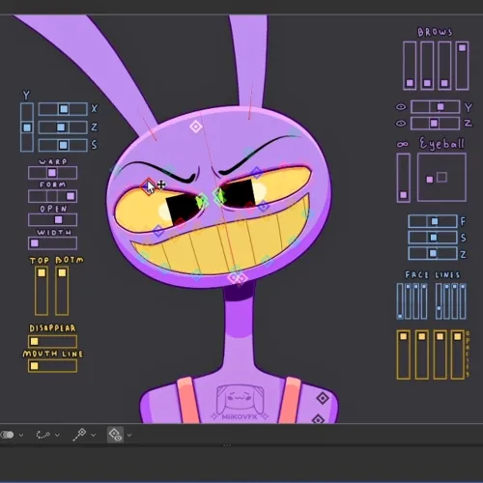Click the eye Y slider handle

pyautogui.click(x=440, y=106)
